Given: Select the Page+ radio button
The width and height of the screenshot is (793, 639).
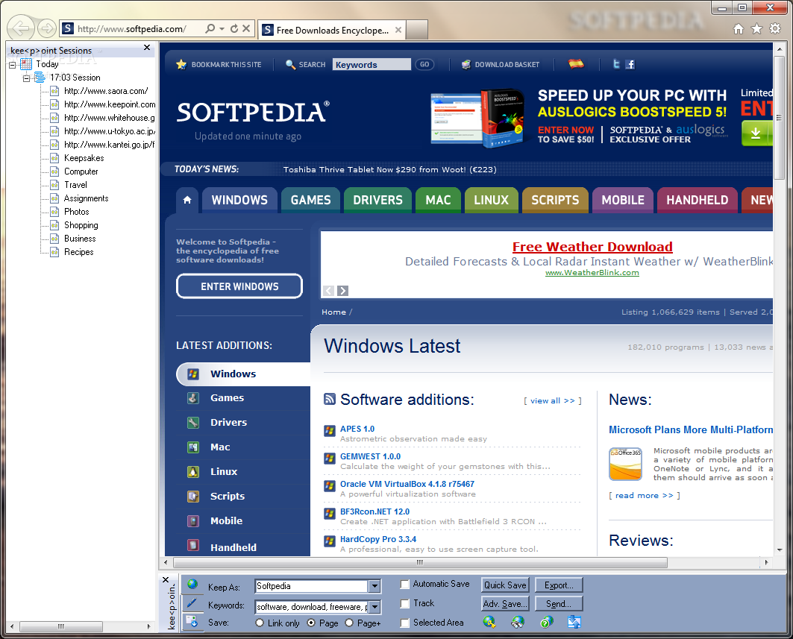Looking at the screenshot, I should 349,623.
